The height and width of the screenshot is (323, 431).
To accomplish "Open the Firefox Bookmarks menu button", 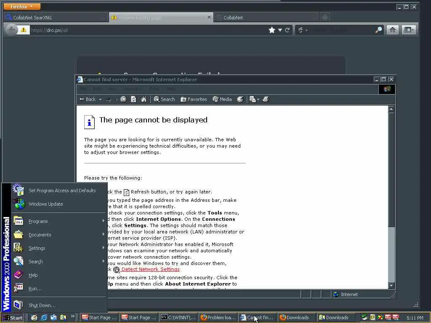I will pyautogui.click(x=409, y=30).
